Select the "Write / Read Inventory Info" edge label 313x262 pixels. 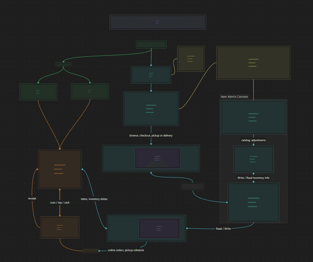[253, 178]
